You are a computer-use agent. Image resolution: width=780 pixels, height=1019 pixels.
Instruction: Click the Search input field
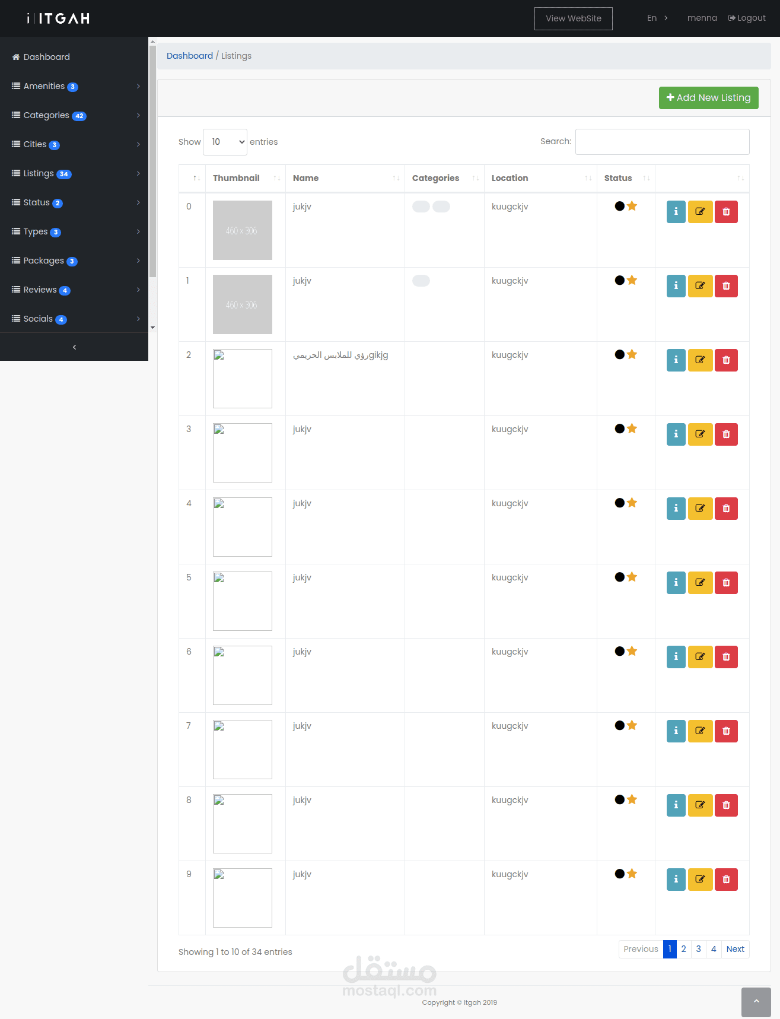(x=662, y=142)
